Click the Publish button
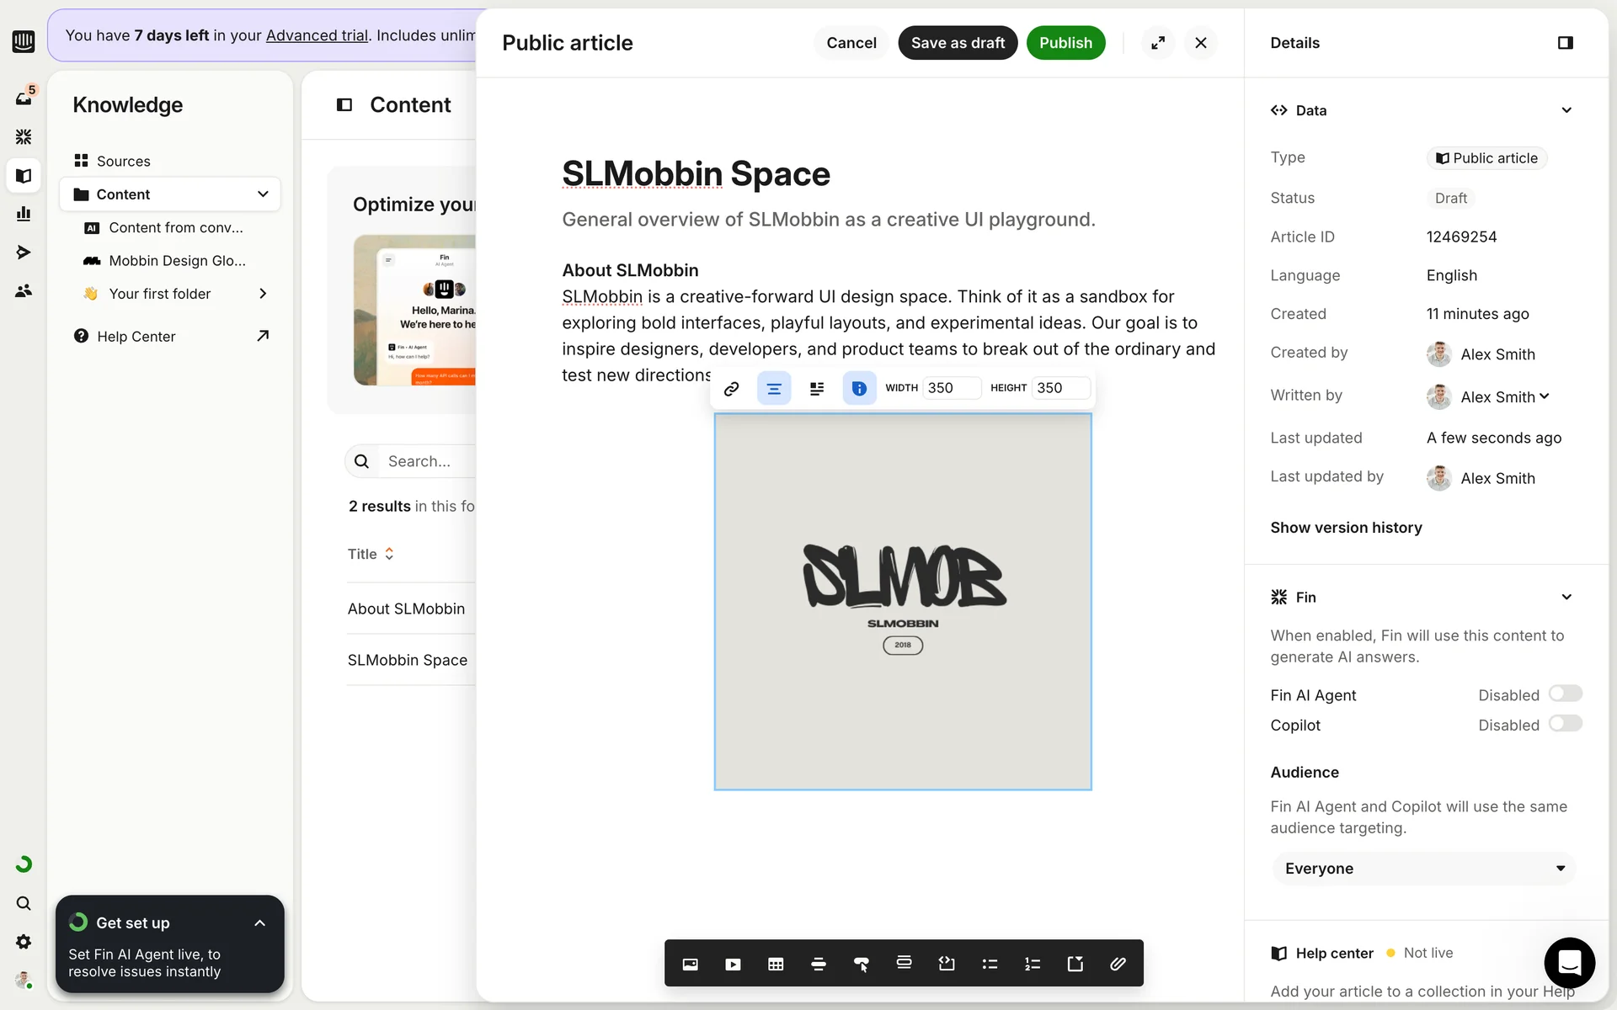 pos(1065,43)
